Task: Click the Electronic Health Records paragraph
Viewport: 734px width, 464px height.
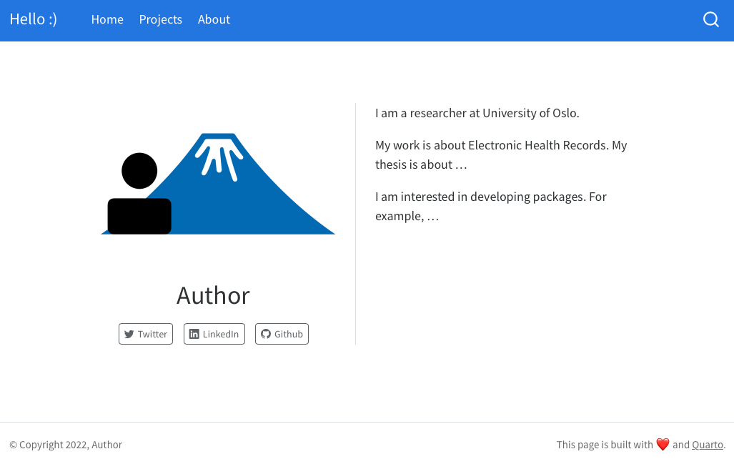Action: 500,154
